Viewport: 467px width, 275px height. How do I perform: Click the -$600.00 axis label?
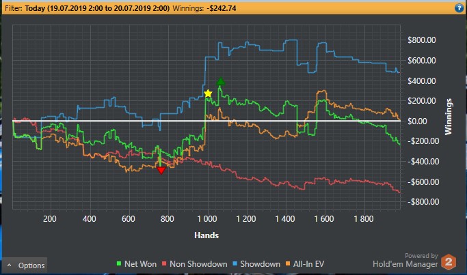(423, 182)
